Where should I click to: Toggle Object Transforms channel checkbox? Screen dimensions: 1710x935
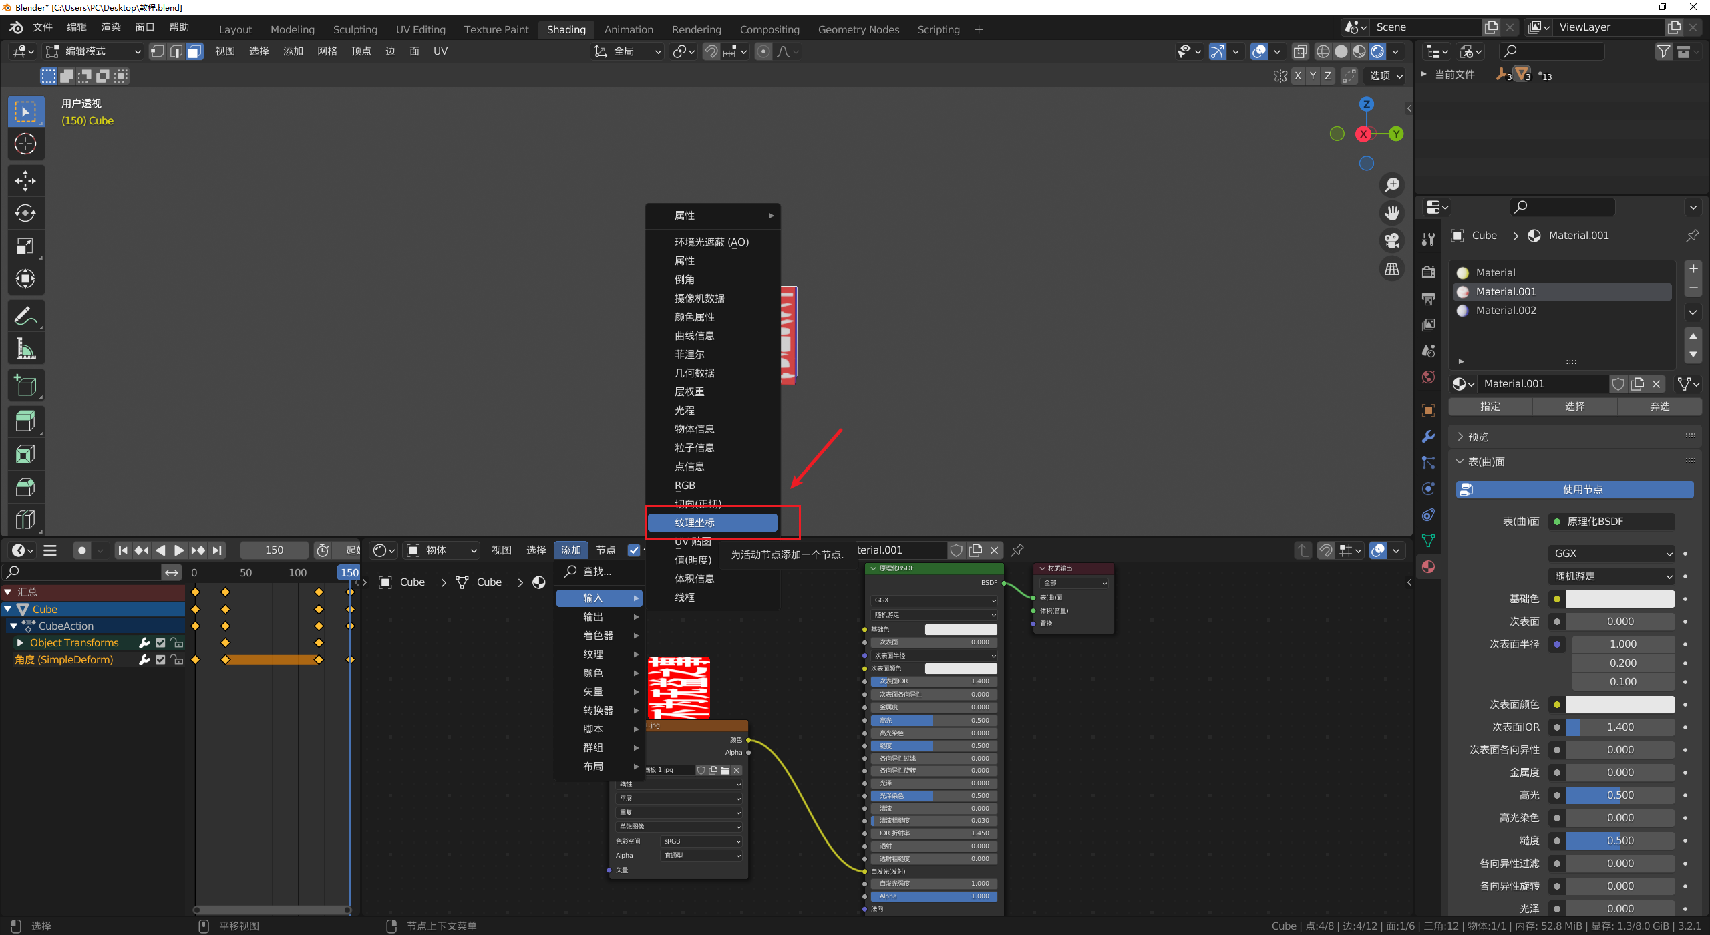[x=160, y=642]
